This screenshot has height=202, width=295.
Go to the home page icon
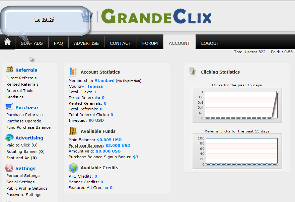[7, 42]
